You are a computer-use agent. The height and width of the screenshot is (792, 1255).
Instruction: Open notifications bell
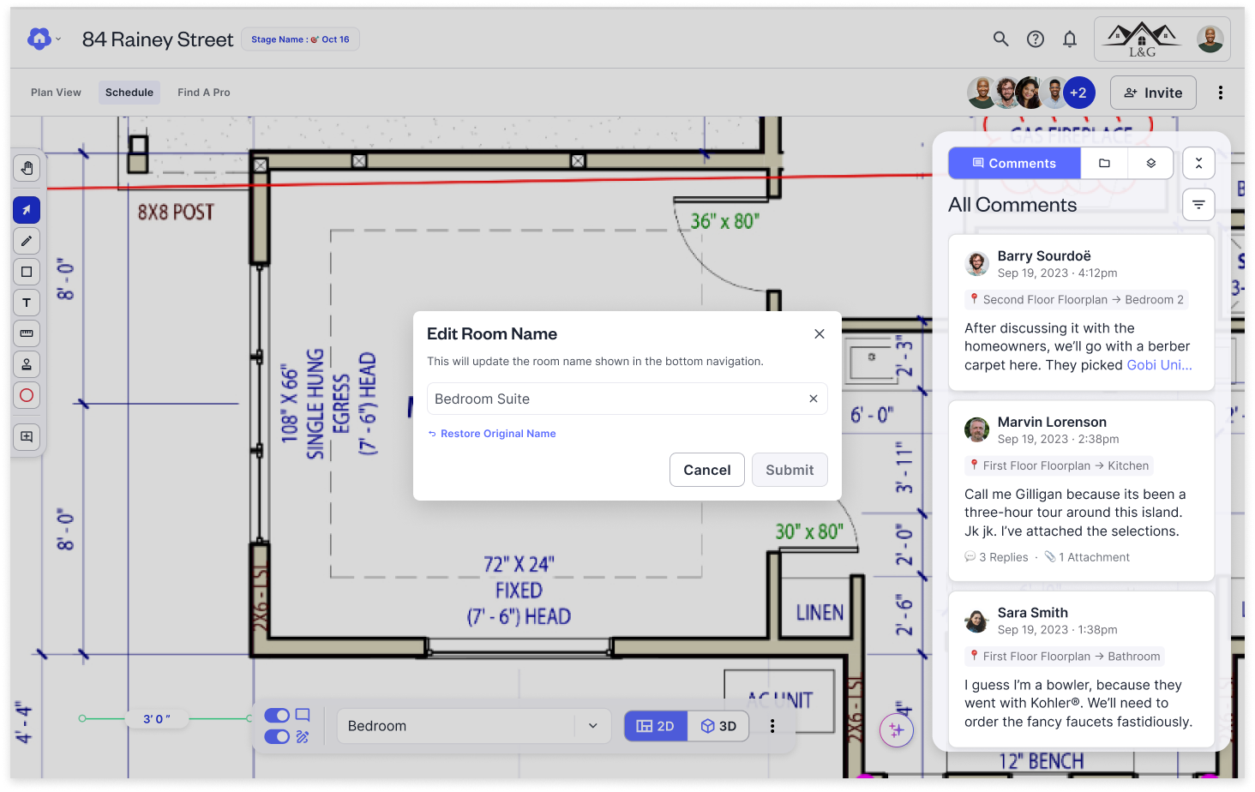tap(1070, 39)
